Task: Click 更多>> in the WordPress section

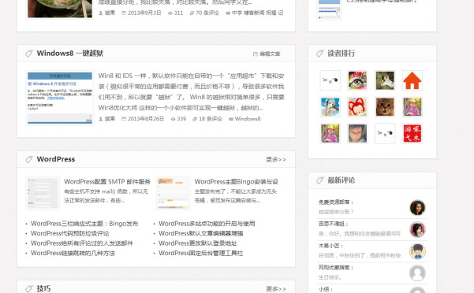Action: pyautogui.click(x=276, y=159)
